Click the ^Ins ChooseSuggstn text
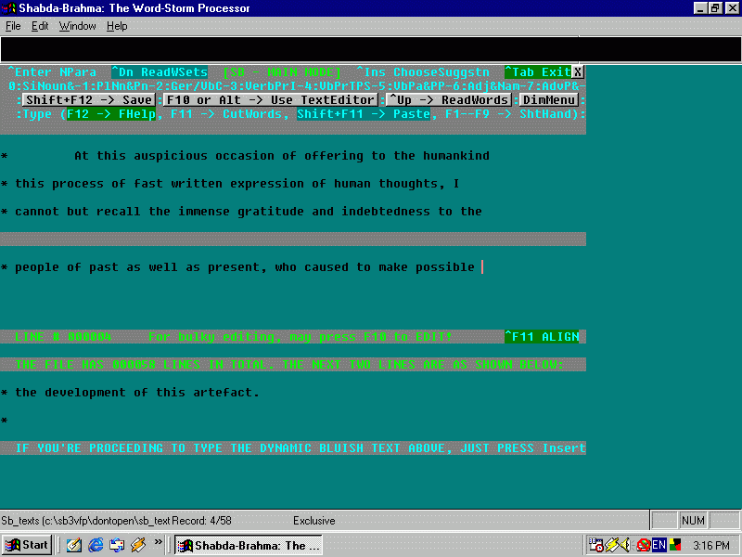The image size is (742, 557). (423, 72)
